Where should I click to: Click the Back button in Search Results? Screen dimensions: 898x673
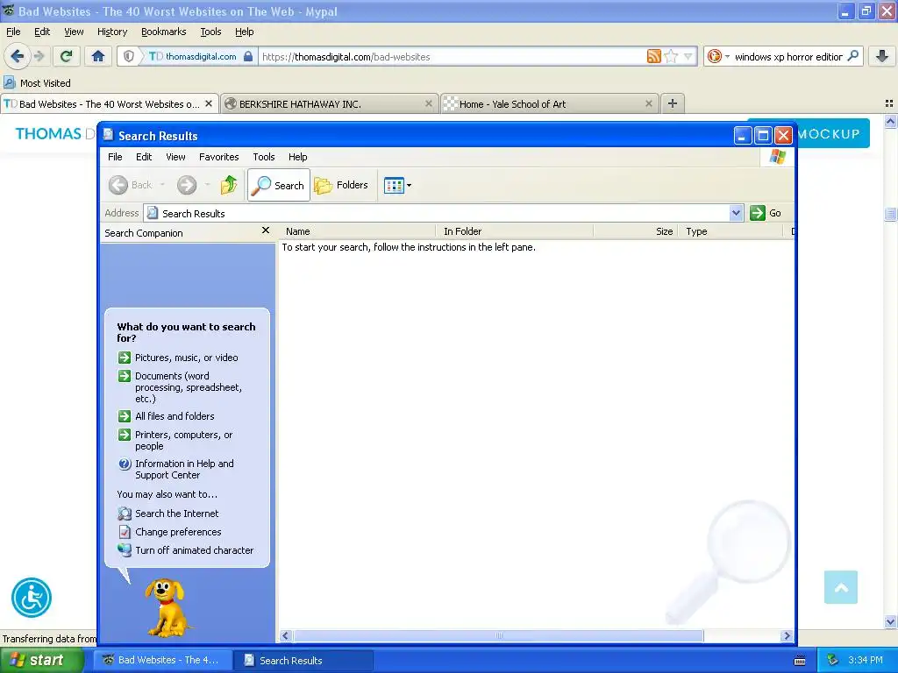coord(131,185)
